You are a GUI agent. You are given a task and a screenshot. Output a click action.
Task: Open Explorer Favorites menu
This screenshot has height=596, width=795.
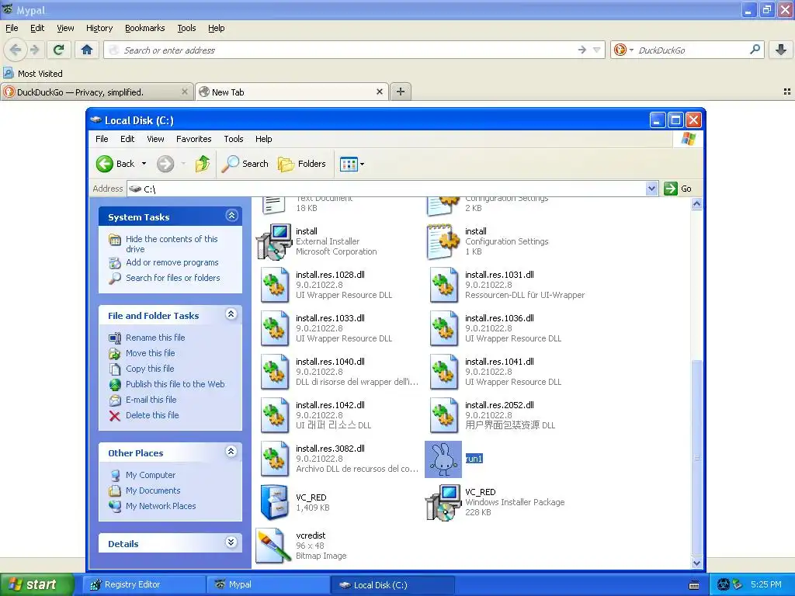pos(193,139)
